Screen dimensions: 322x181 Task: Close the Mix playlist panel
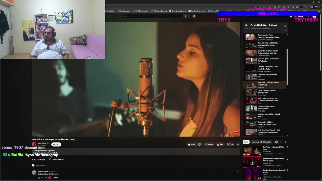(x=285, y=26)
